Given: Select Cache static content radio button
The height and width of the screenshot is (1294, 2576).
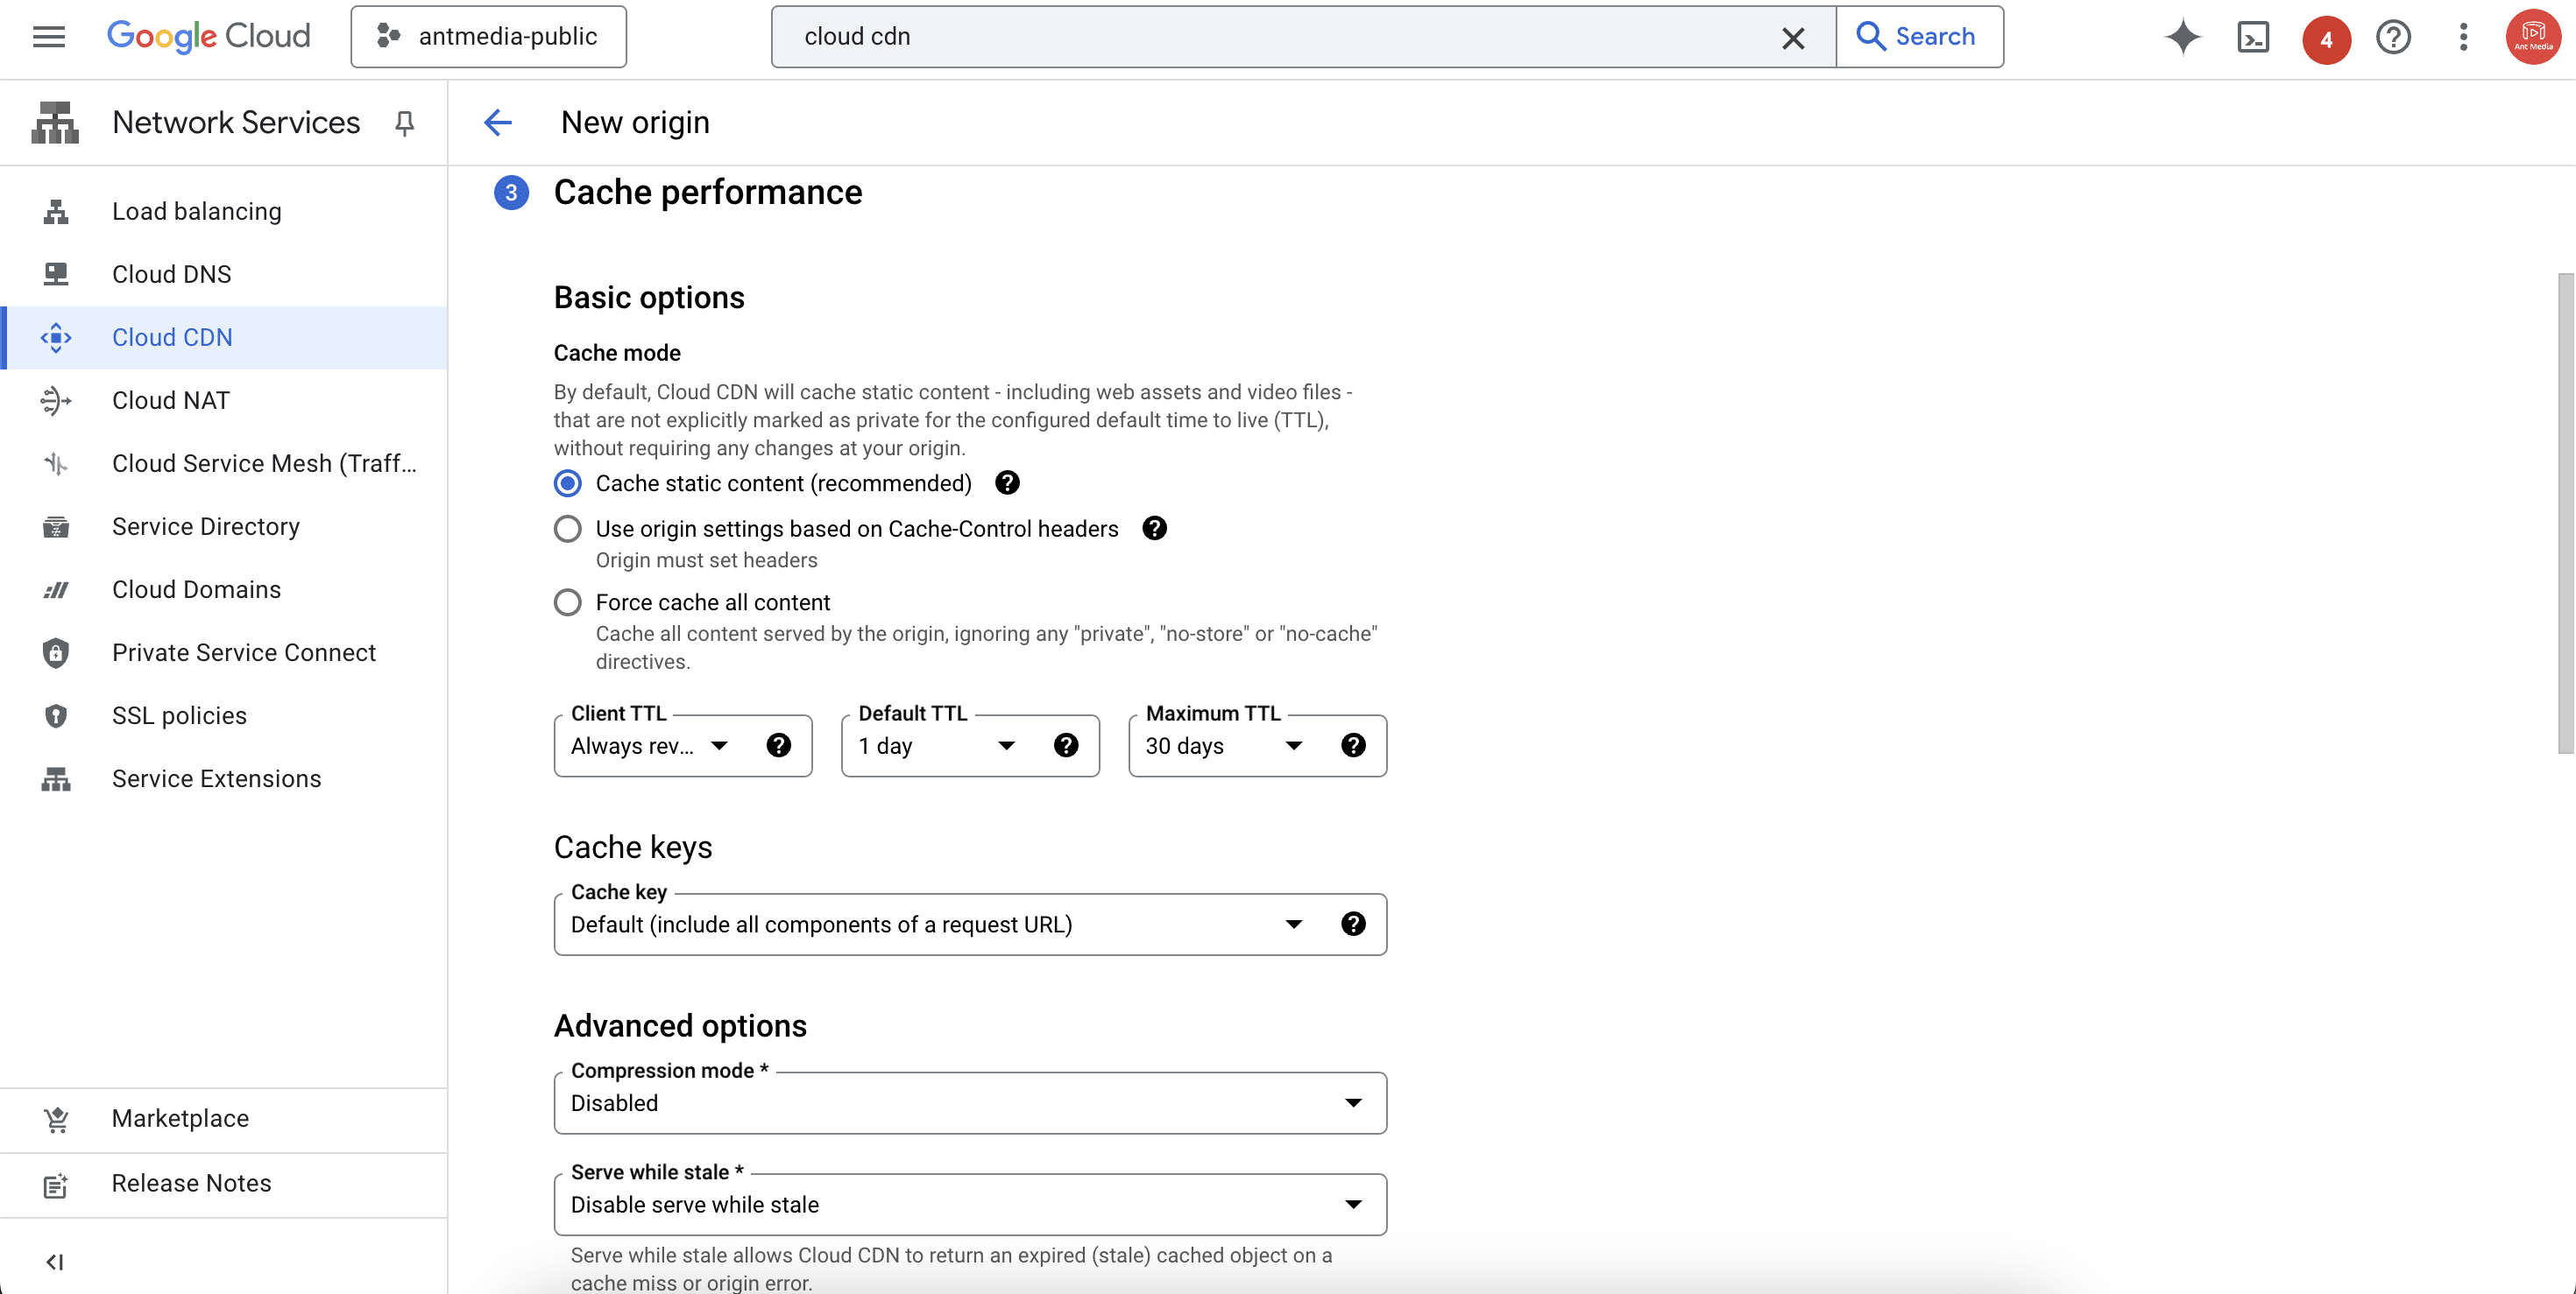Looking at the screenshot, I should coord(568,483).
